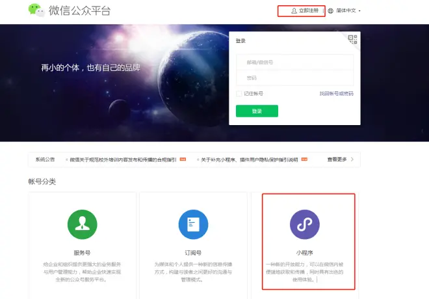429x299 pixels.
Task: Open 查看更多 announcements
Action: point(337,159)
